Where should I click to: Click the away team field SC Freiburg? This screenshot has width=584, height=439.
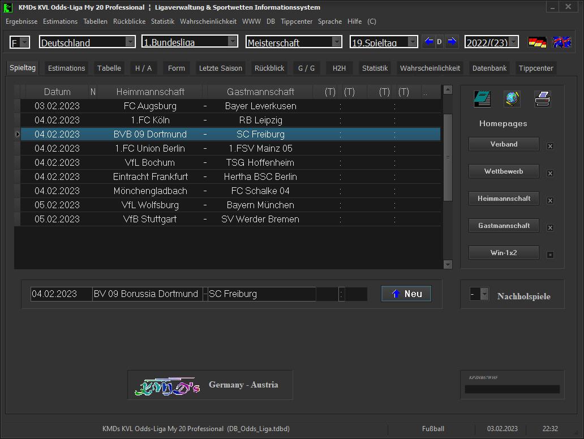tap(262, 294)
